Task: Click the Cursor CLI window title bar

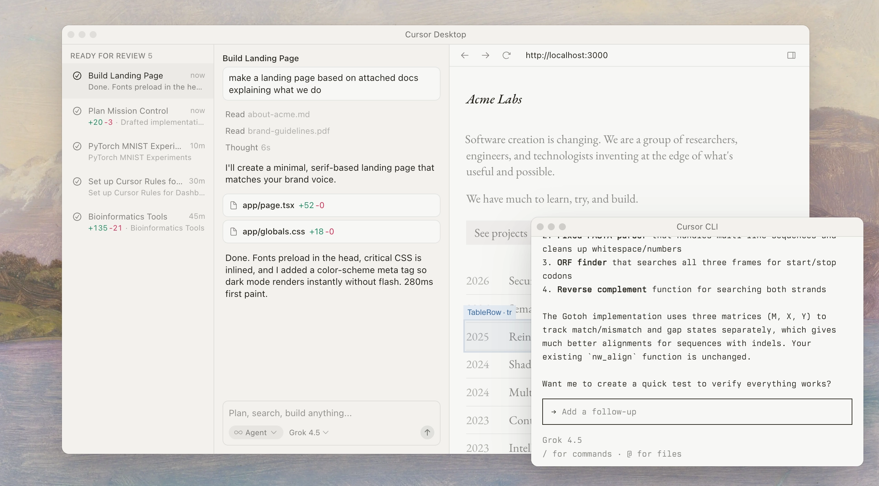Action: (x=697, y=227)
